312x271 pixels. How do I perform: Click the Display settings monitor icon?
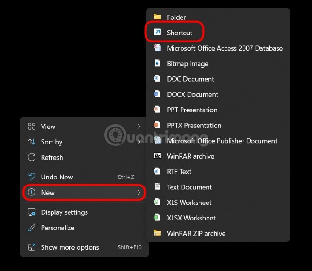click(32, 212)
